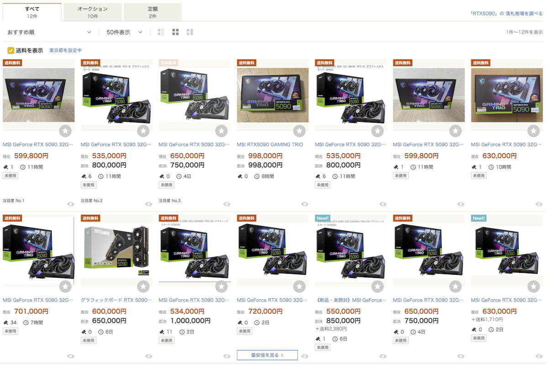Star the 《新品・未開封》 550,000円 listing
The height and width of the screenshot is (365, 548).
coord(378,287)
